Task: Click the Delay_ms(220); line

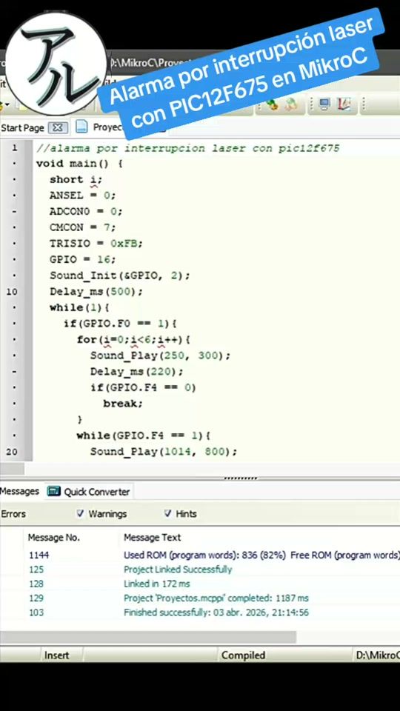Action: (136, 372)
